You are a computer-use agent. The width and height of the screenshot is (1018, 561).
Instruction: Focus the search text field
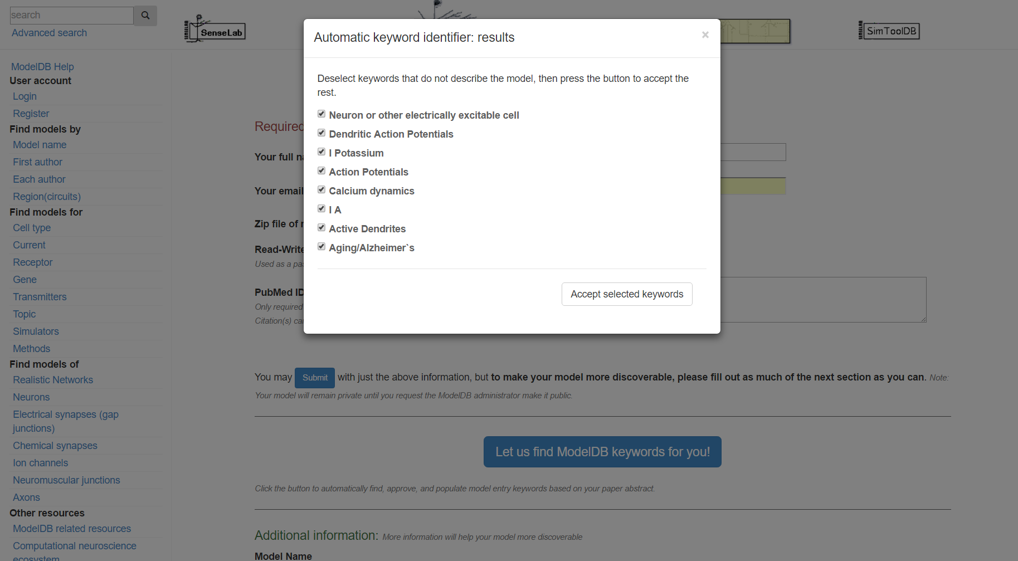click(71, 16)
